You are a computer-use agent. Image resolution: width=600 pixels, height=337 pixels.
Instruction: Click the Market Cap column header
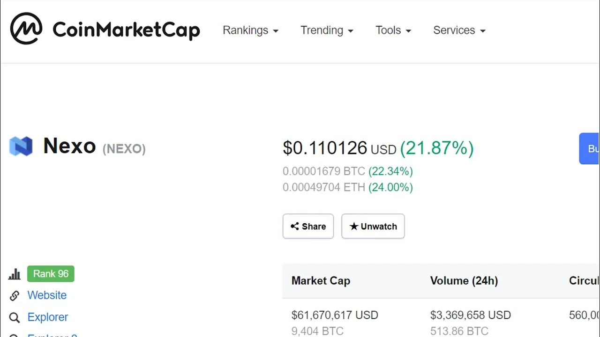click(321, 281)
